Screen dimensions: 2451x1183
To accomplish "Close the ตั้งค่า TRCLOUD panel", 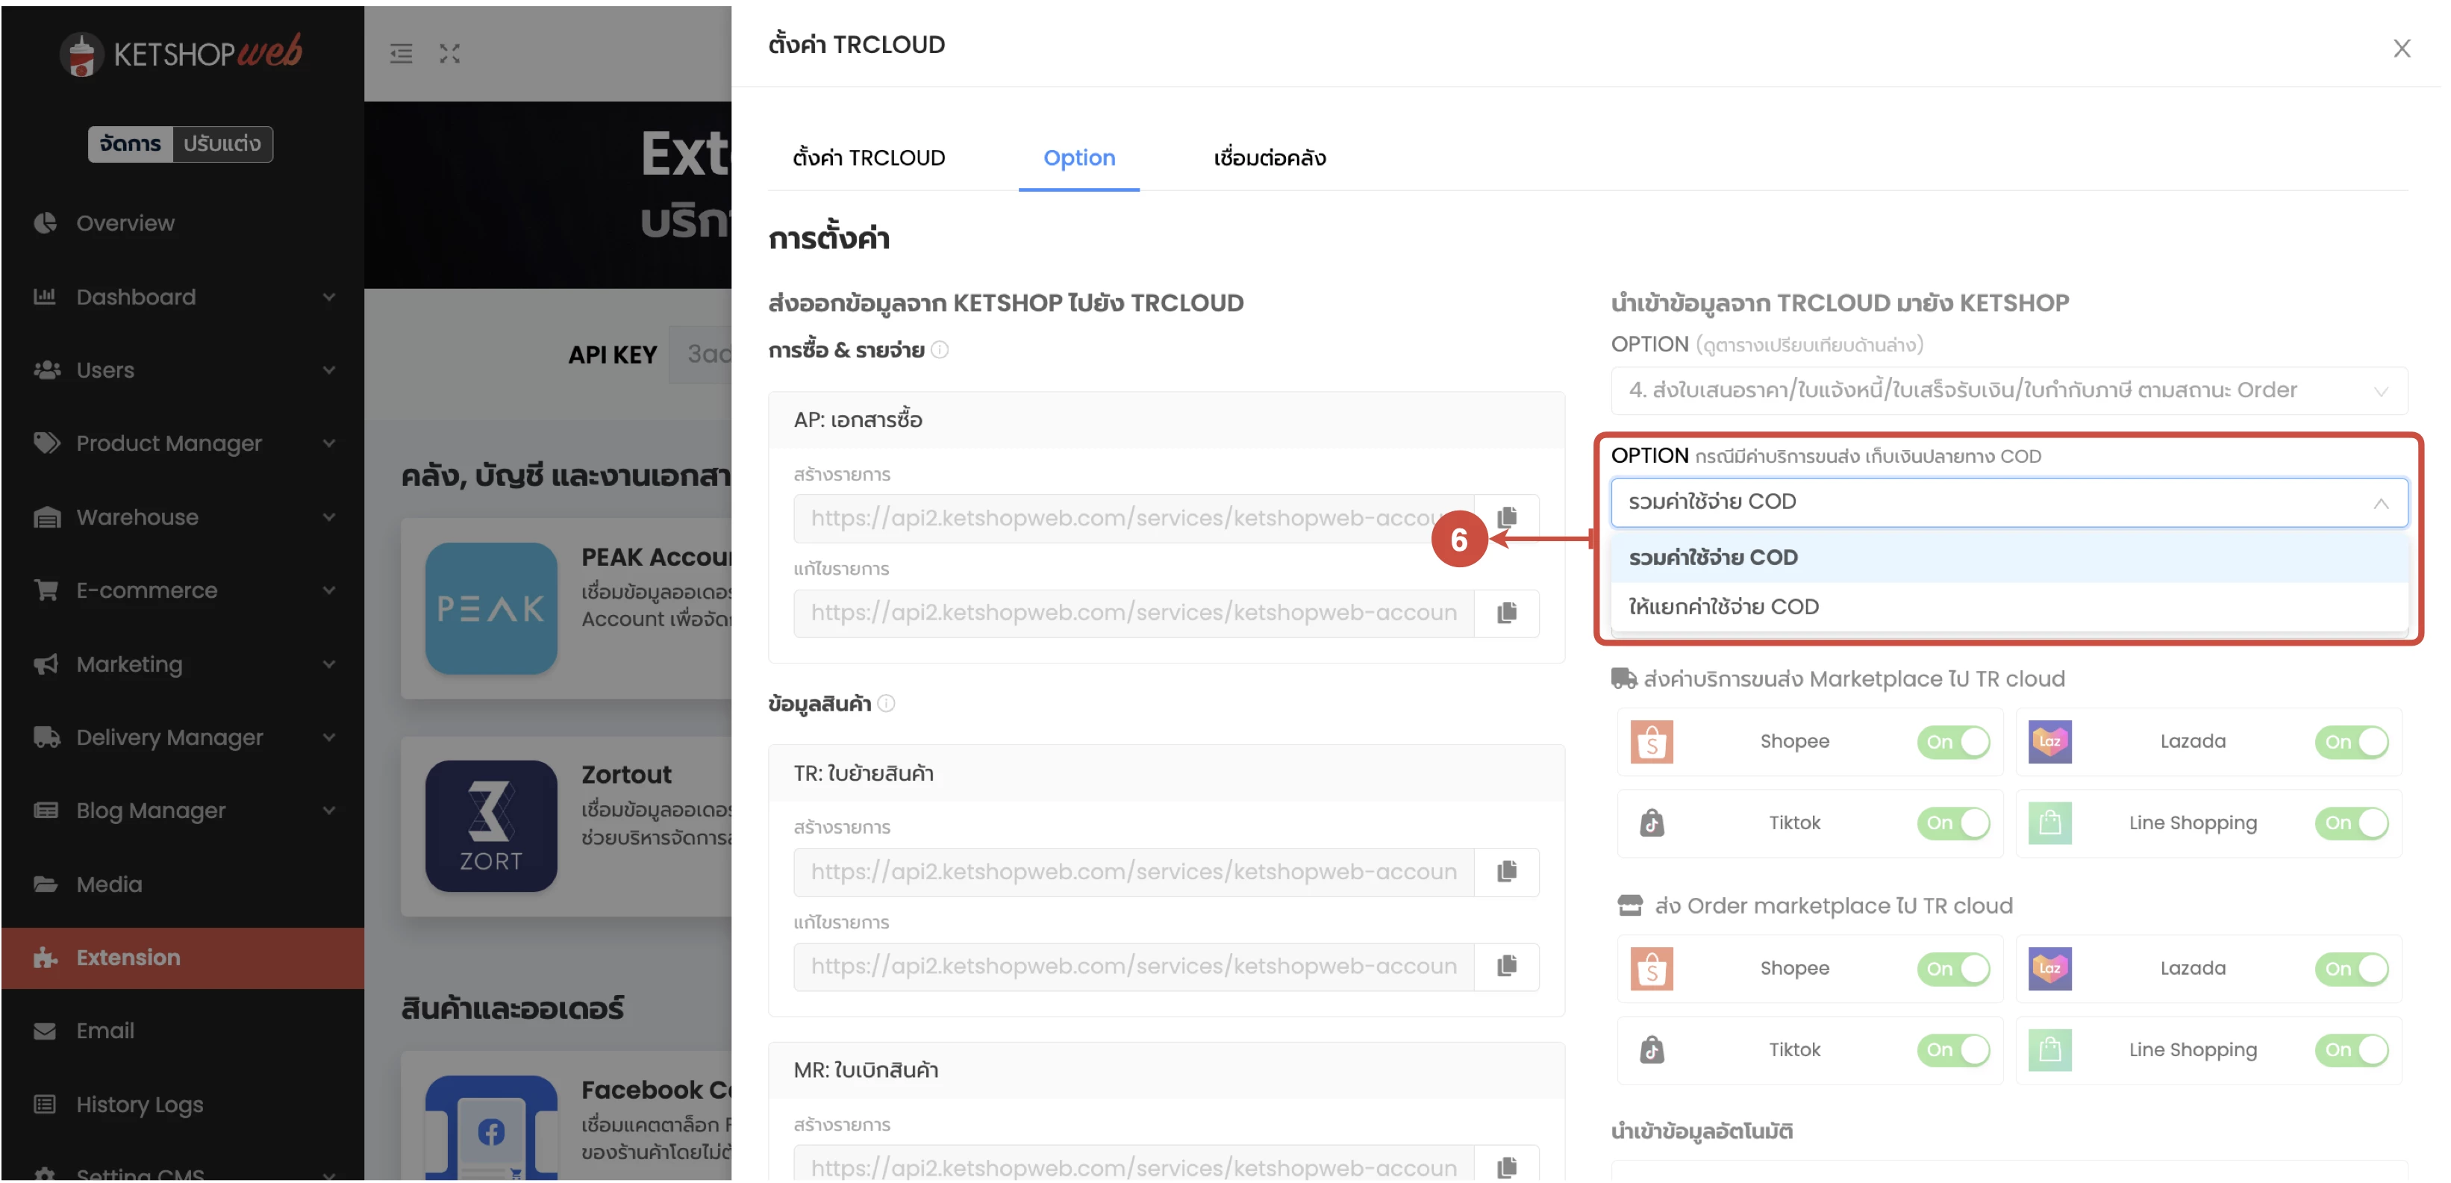I will click(2400, 48).
